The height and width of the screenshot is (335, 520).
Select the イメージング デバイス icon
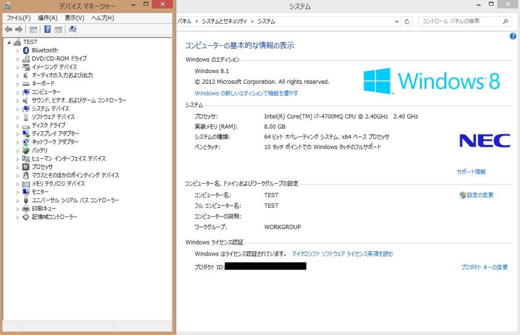click(x=26, y=67)
